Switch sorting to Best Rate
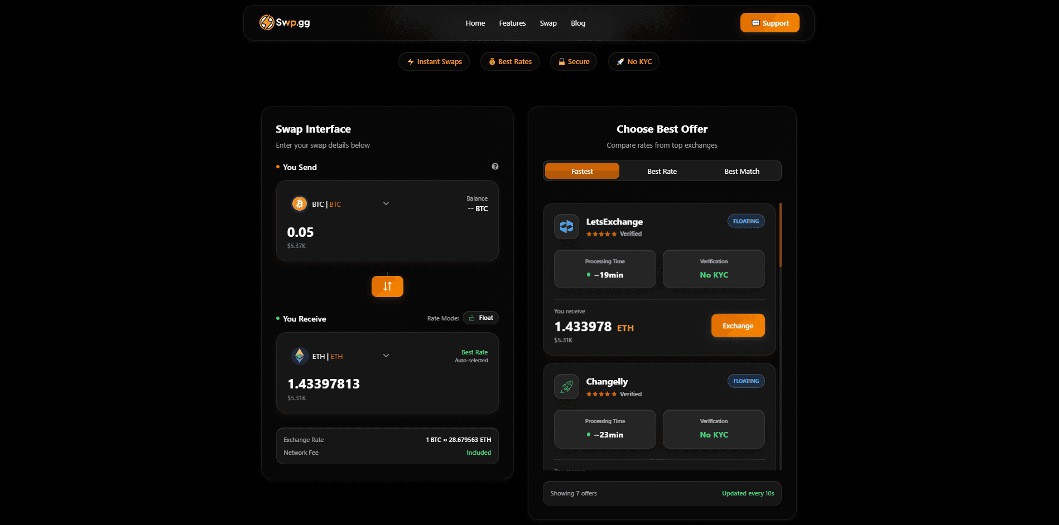 pos(662,171)
